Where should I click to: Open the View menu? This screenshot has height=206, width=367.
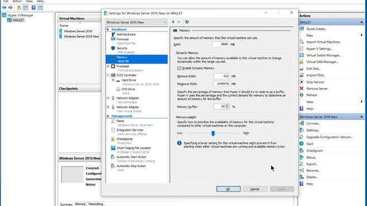[29, 1]
